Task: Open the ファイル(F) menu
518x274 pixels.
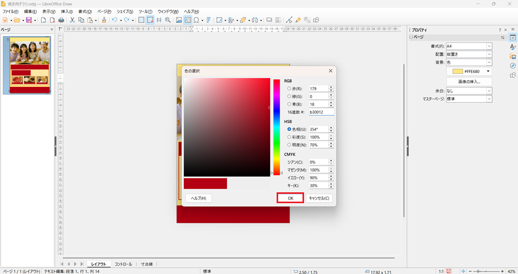Action: [x=10, y=11]
